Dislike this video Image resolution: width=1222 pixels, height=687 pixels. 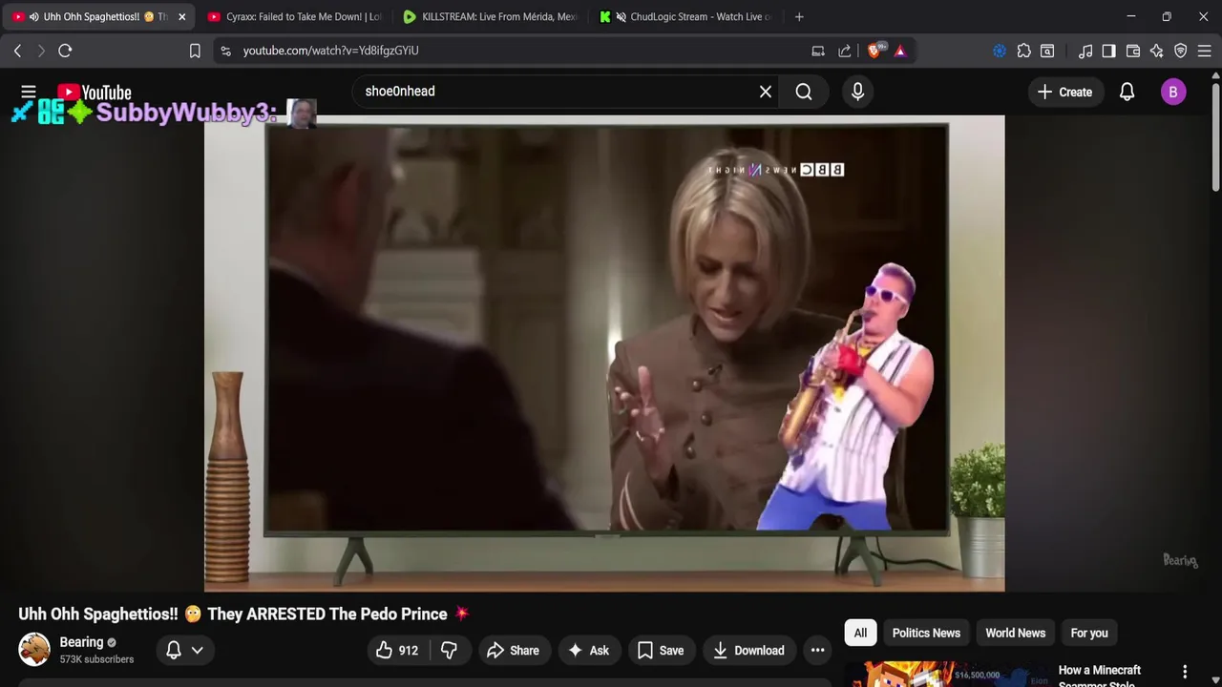tap(449, 650)
